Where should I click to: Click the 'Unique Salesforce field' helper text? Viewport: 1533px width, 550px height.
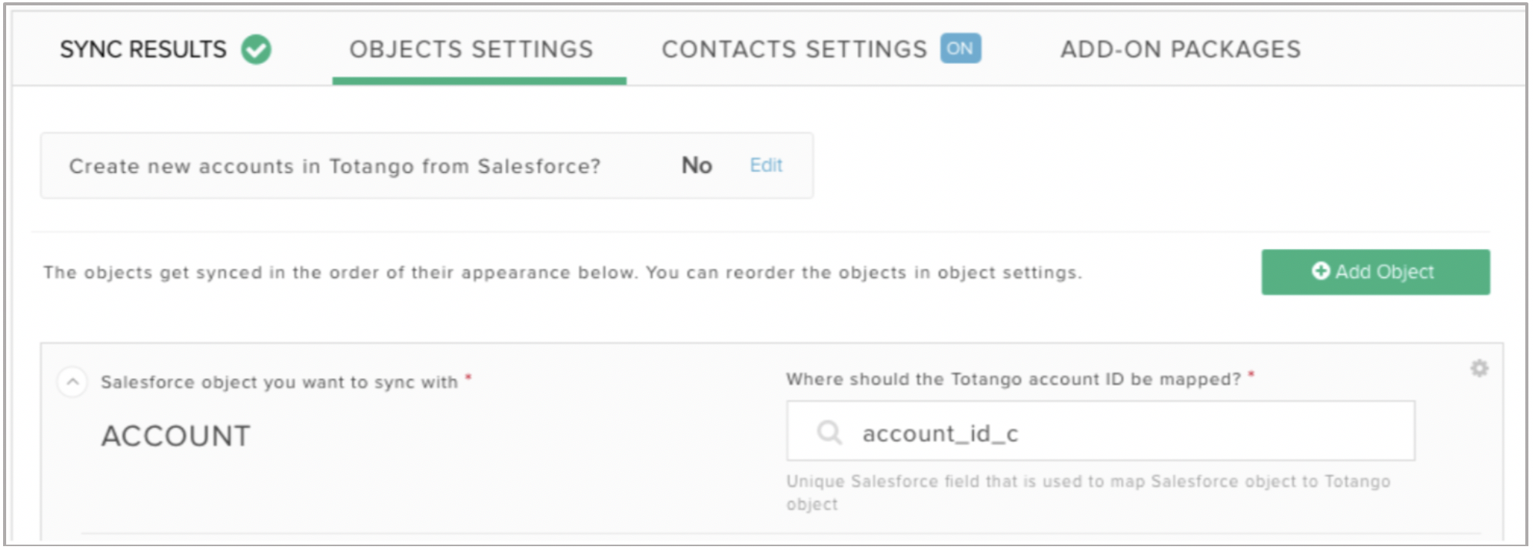[x=1088, y=492]
